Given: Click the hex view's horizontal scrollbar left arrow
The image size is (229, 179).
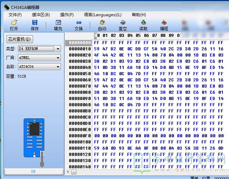Looking at the screenshot, I should click(x=67, y=172).
